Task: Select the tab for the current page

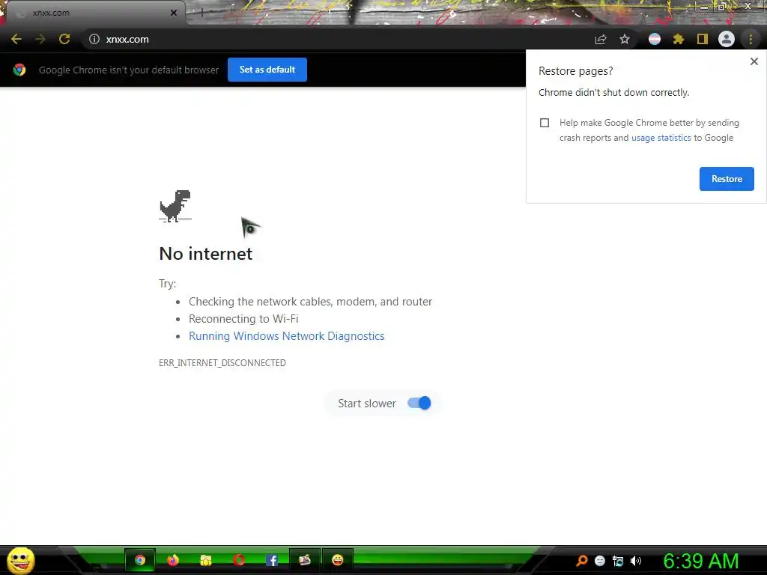Action: click(x=95, y=13)
